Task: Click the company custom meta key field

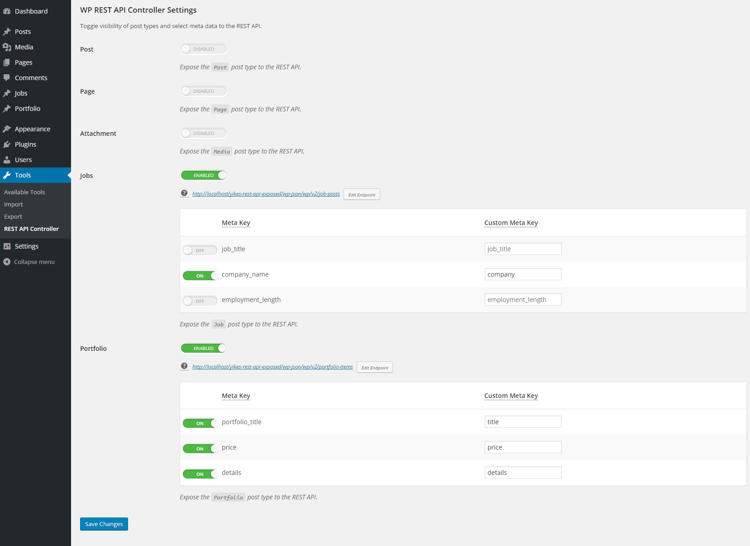Action: [523, 274]
